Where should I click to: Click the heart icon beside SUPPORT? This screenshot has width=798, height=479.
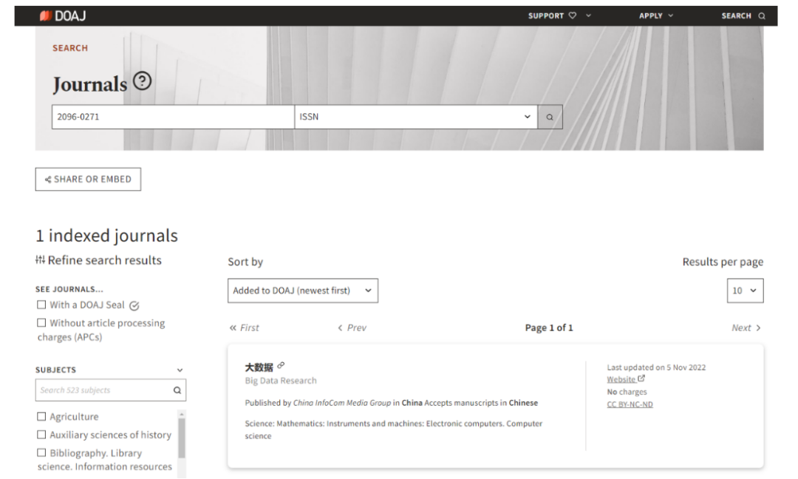click(x=573, y=16)
